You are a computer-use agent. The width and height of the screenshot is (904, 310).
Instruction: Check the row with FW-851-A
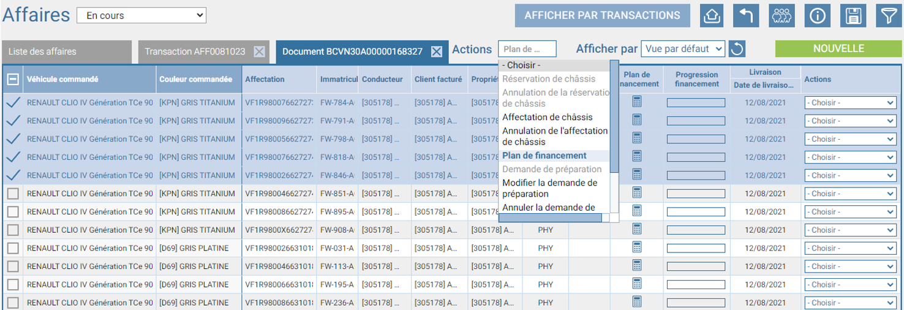[12, 194]
